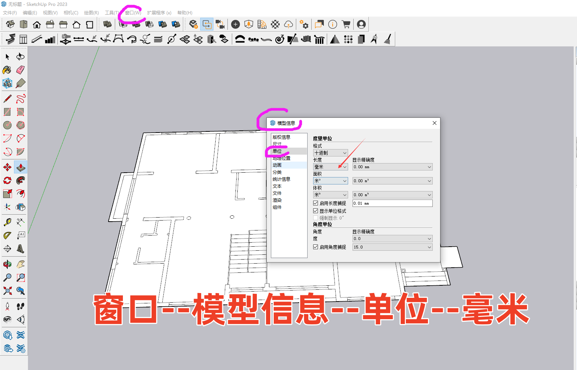Expand the 格式 dropdown set to 十进制
Image resolution: width=577 pixels, height=370 pixels.
coord(330,153)
